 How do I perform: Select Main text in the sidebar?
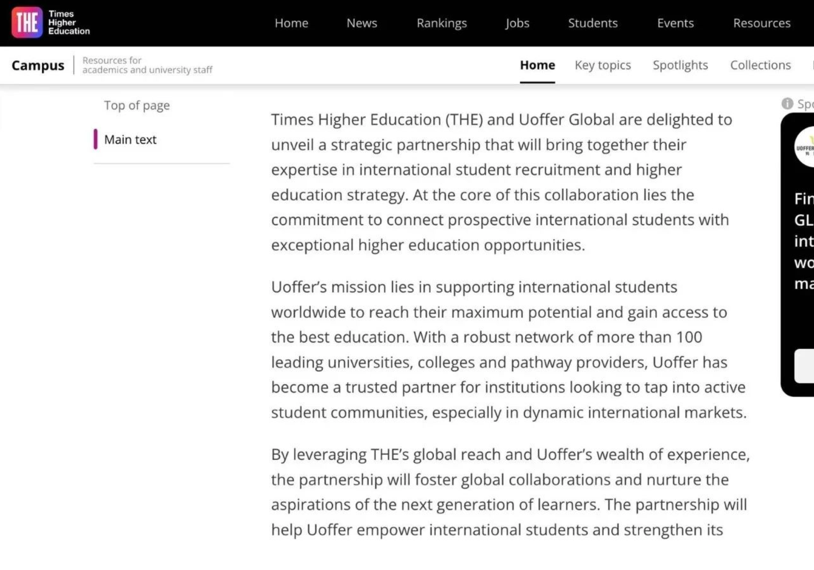click(x=130, y=140)
